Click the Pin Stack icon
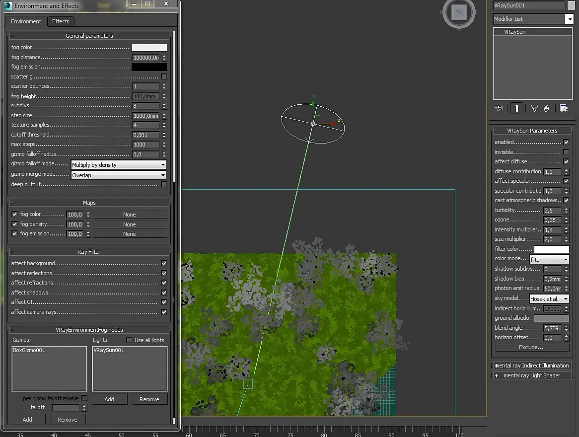This screenshot has width=579, height=437. (x=500, y=108)
